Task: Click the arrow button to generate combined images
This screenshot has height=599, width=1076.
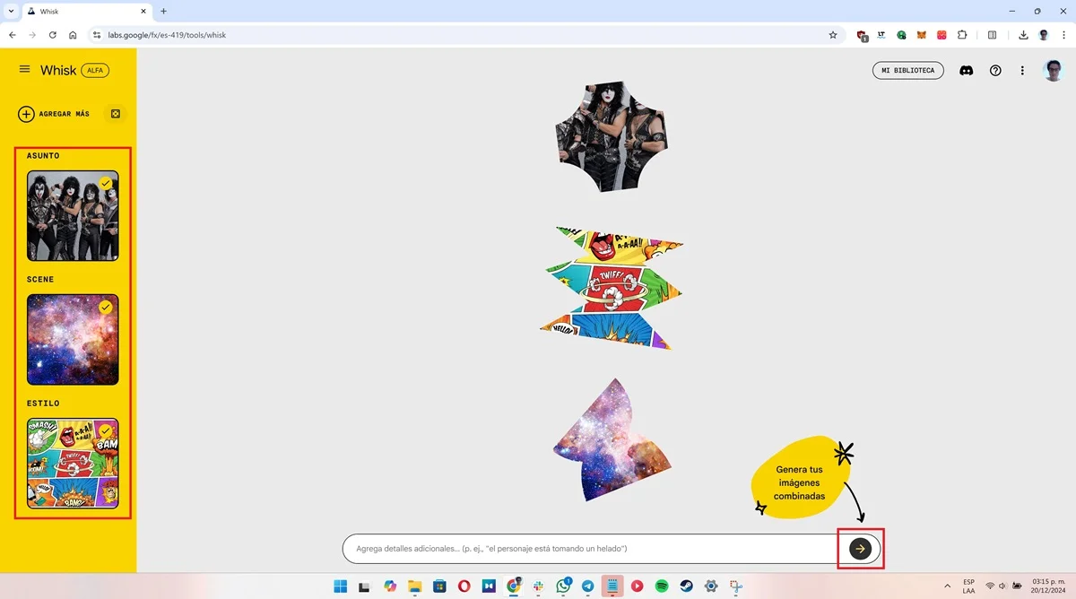Action: pos(860,548)
